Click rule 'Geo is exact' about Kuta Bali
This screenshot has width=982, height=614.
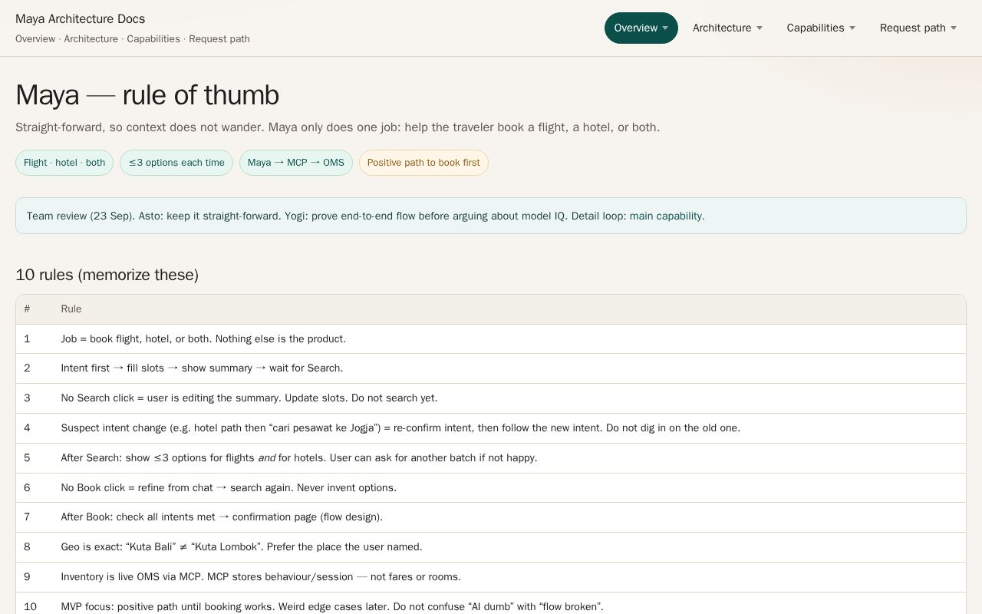pos(491,547)
